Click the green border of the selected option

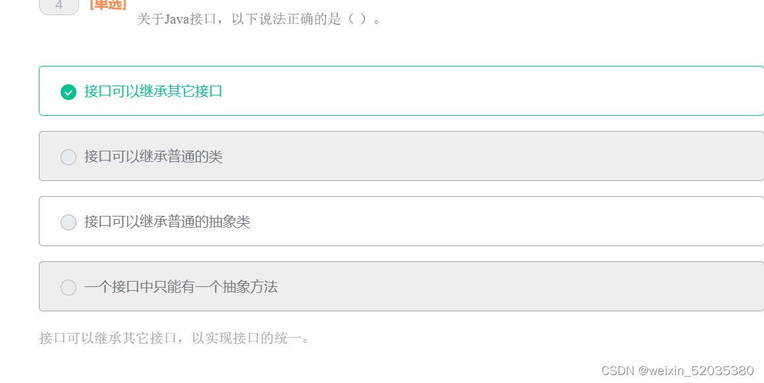pyautogui.click(x=395, y=66)
